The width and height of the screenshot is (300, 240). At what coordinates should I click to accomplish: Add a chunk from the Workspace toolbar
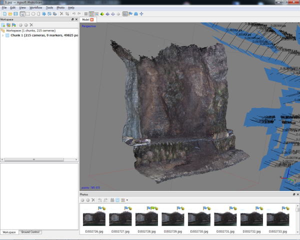(x=3, y=25)
